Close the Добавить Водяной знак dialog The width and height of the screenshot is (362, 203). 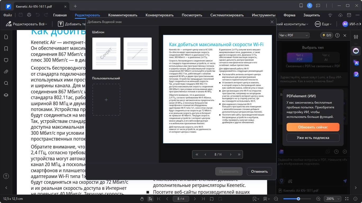(272, 22)
